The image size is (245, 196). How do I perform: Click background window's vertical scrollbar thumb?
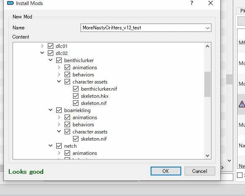point(229,79)
